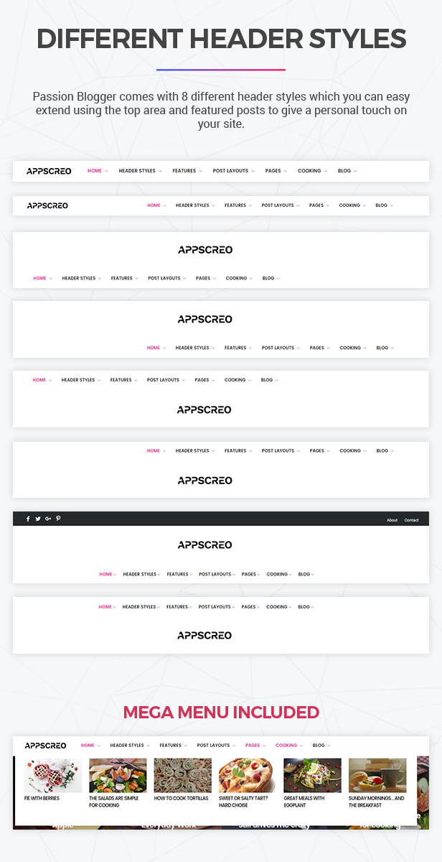442x862 pixels.
Task: Expand the pink Cooking dropdown in mega menu header
Action: tap(289, 746)
